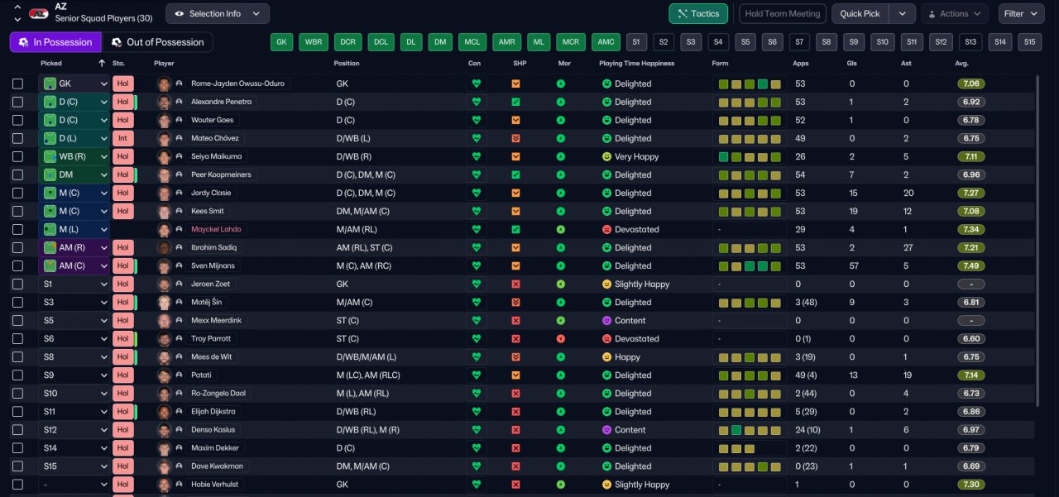Select the In Possession tab
1059x497 pixels.
[x=55, y=42]
